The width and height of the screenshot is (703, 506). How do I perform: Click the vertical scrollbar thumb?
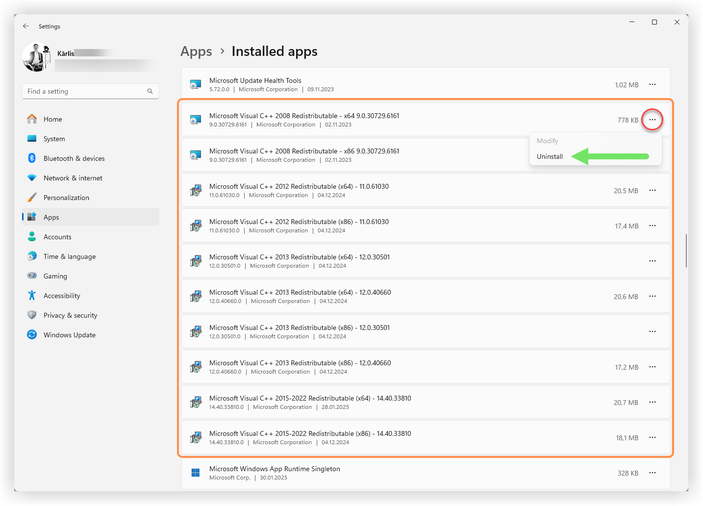[x=686, y=251]
